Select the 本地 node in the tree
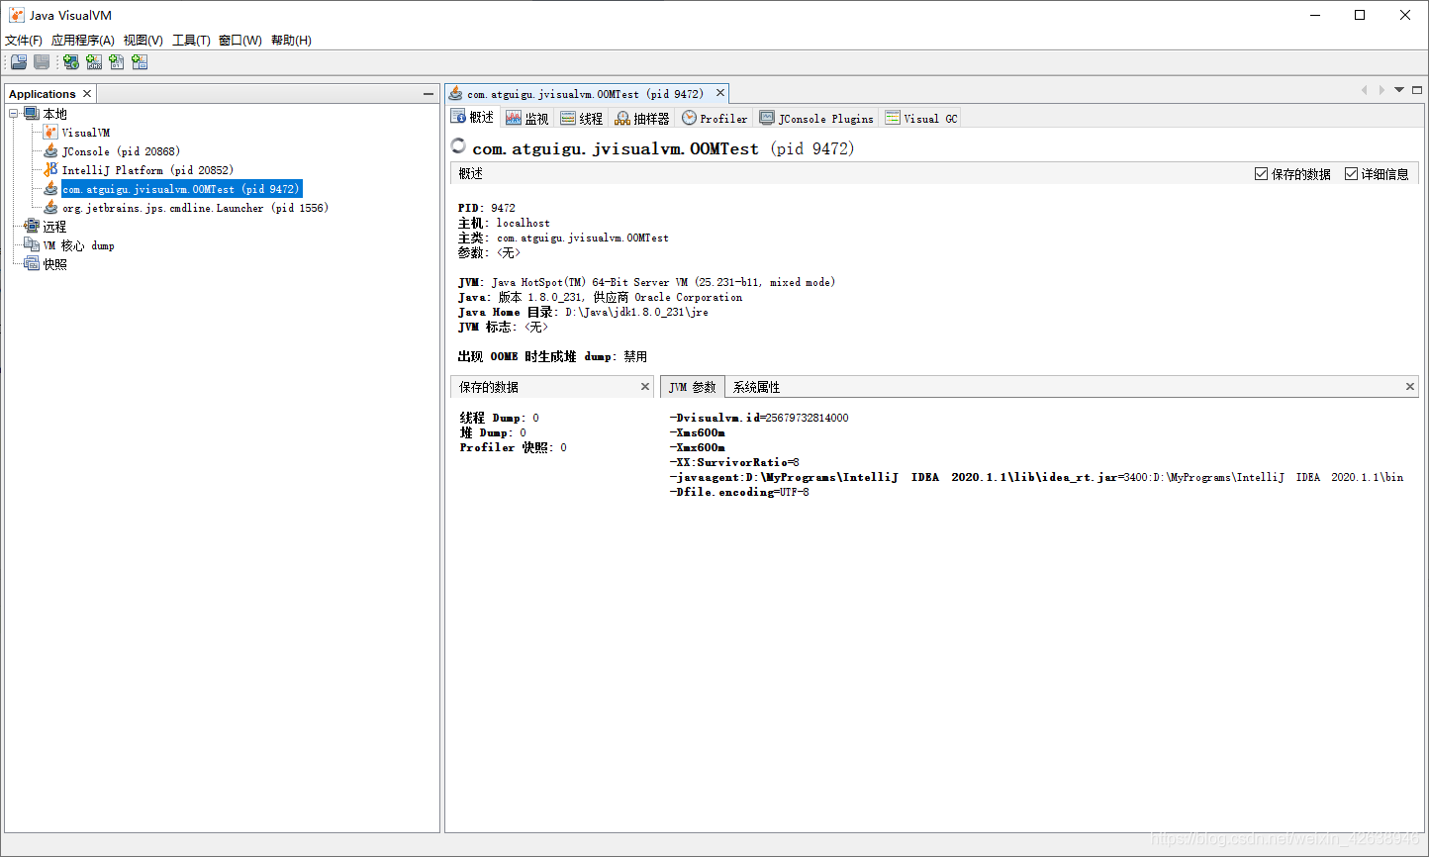The image size is (1429, 857). click(54, 114)
